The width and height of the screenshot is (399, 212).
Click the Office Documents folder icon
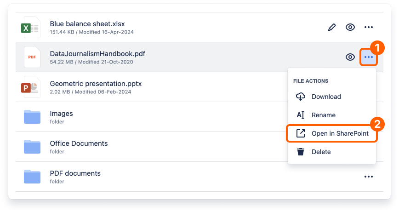pyautogui.click(x=32, y=147)
